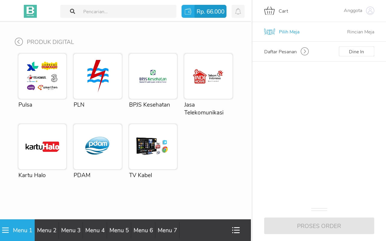This screenshot has height=241, width=386.
Task: Open the Anggota user profile icon
Action: 370,11
